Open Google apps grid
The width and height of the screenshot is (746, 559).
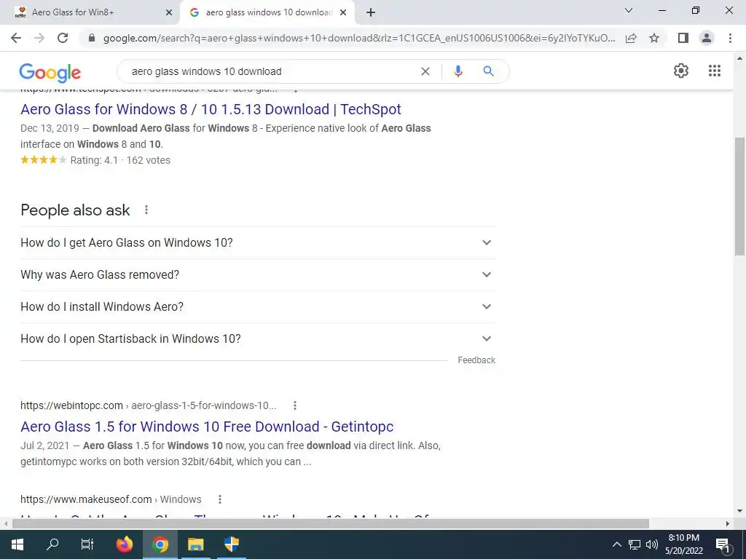pos(715,71)
